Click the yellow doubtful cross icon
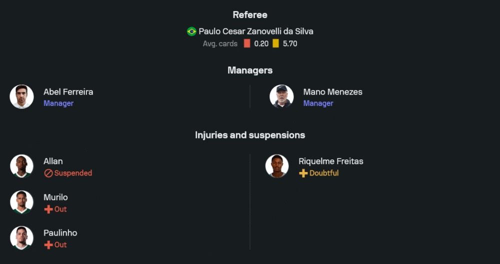 (x=303, y=173)
